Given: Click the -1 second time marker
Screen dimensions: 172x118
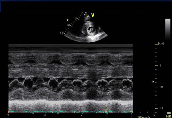Looking at the screenshot, I should pyautogui.click(x=117, y=115).
